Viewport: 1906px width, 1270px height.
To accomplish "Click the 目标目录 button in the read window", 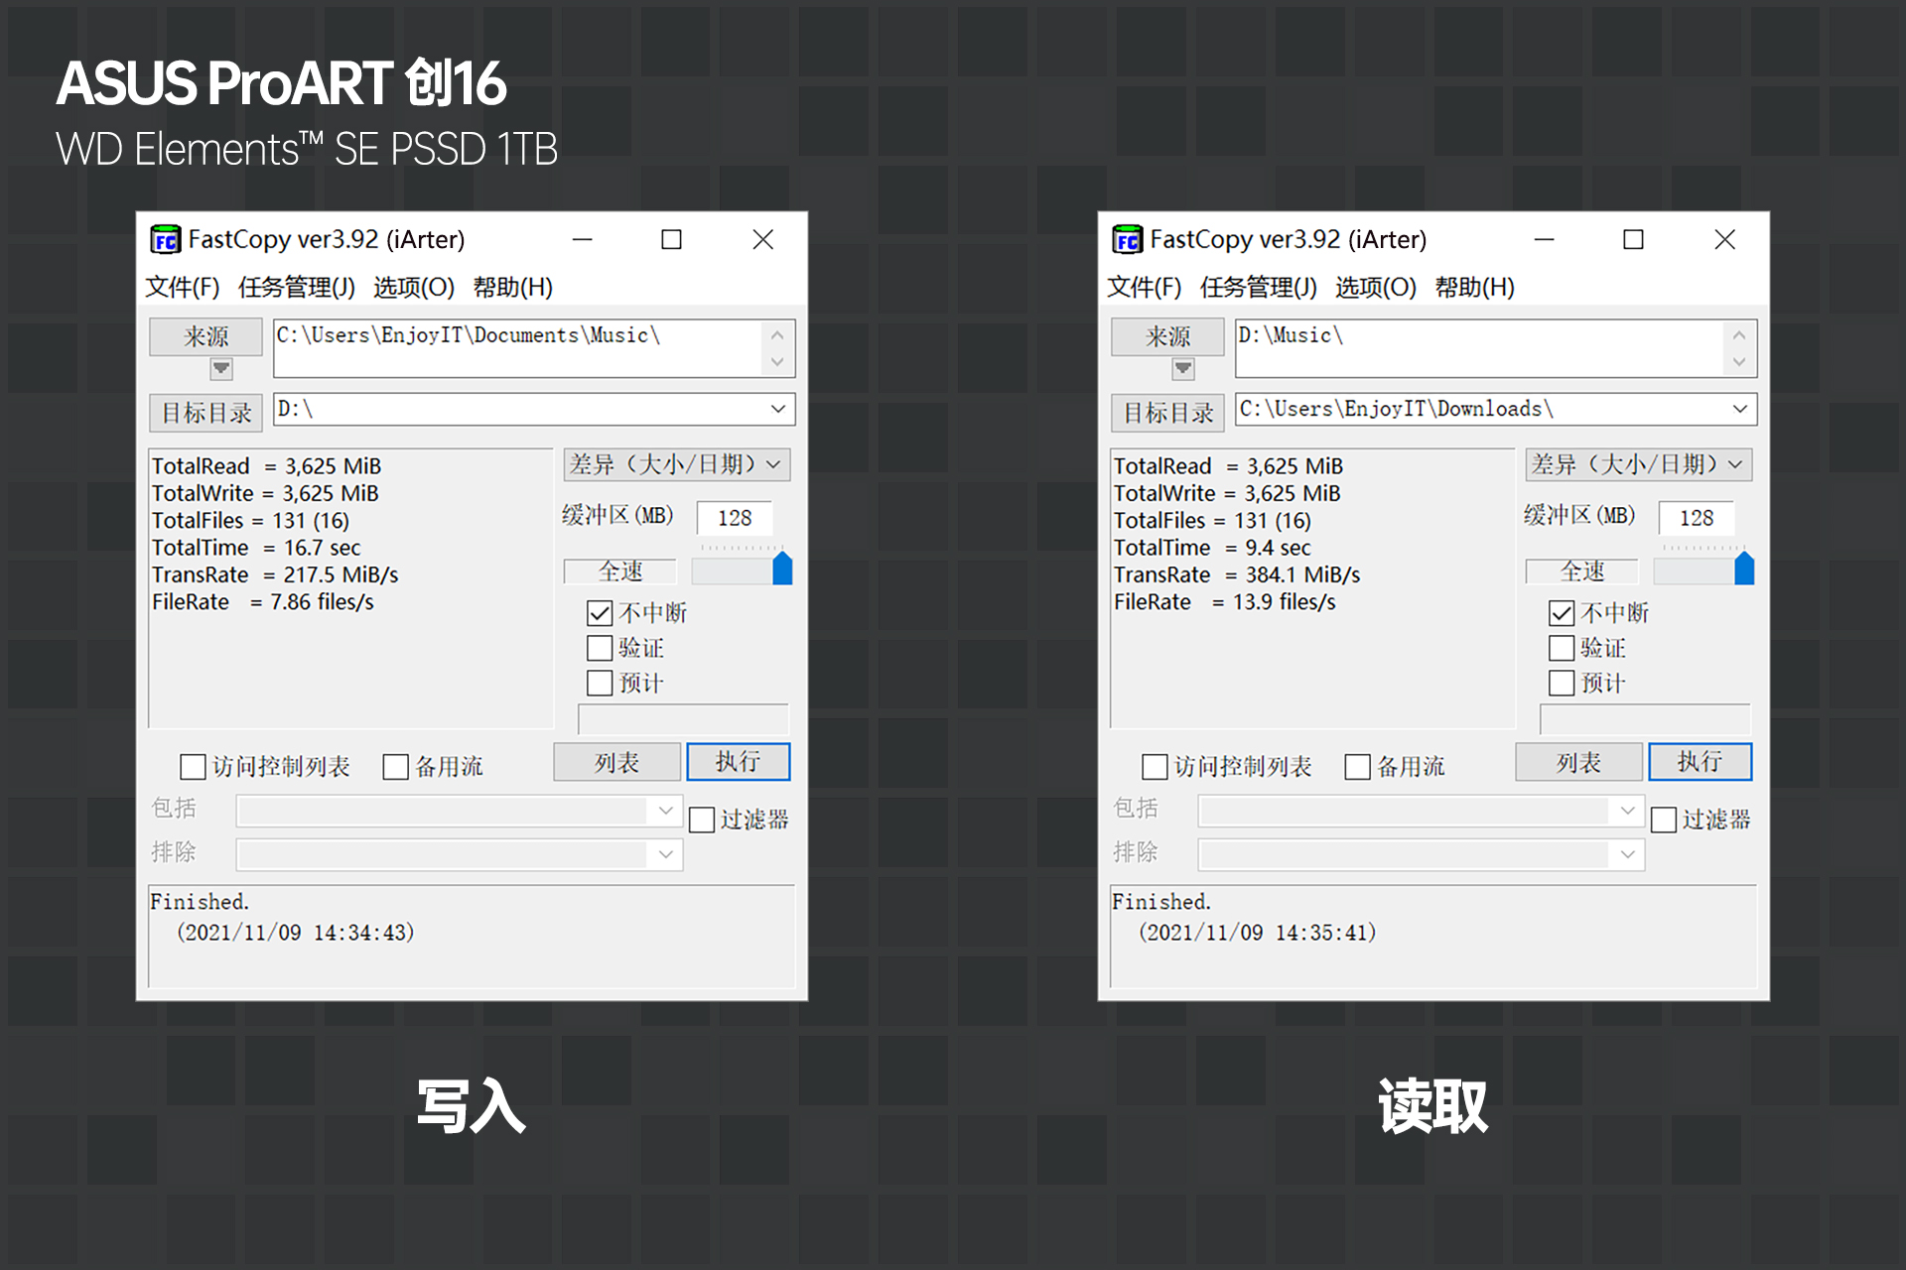I will 1166,412.
